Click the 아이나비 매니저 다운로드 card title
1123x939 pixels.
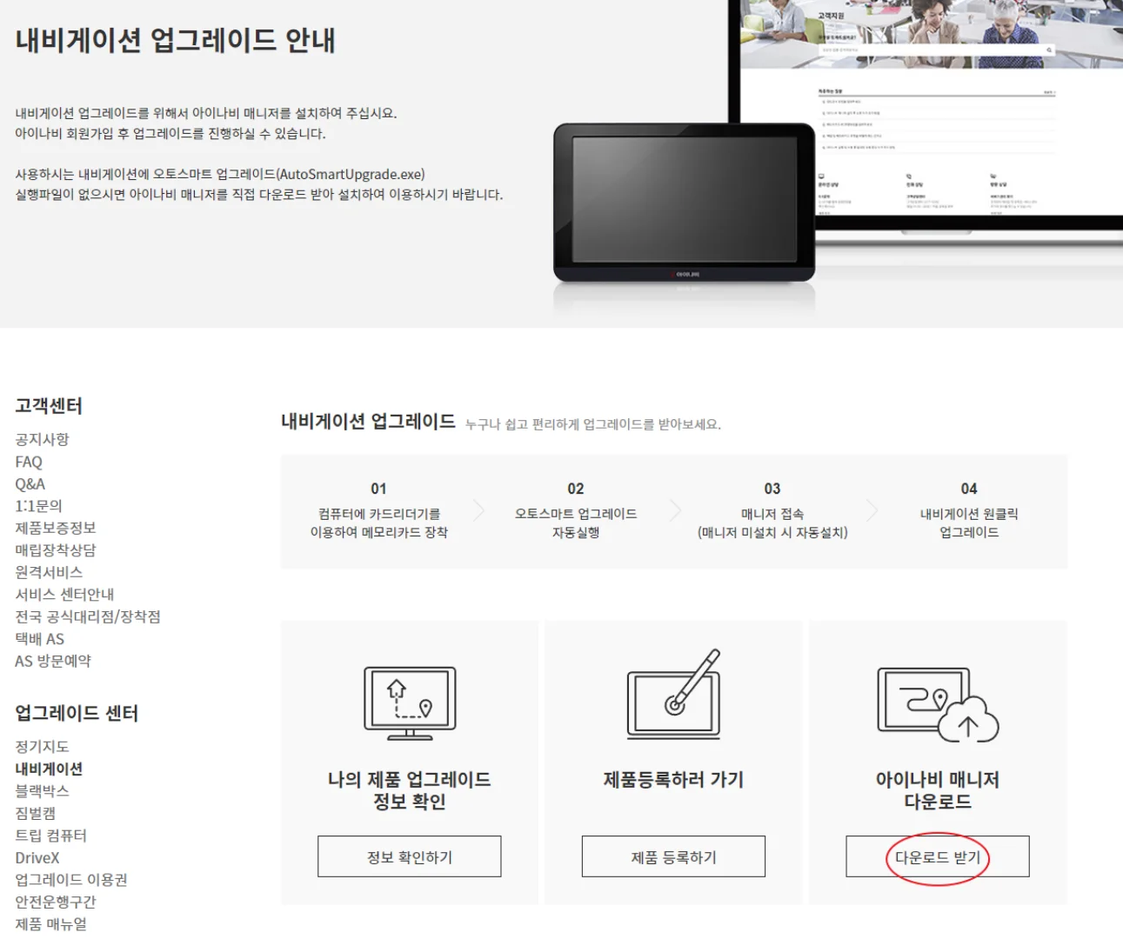coord(938,790)
